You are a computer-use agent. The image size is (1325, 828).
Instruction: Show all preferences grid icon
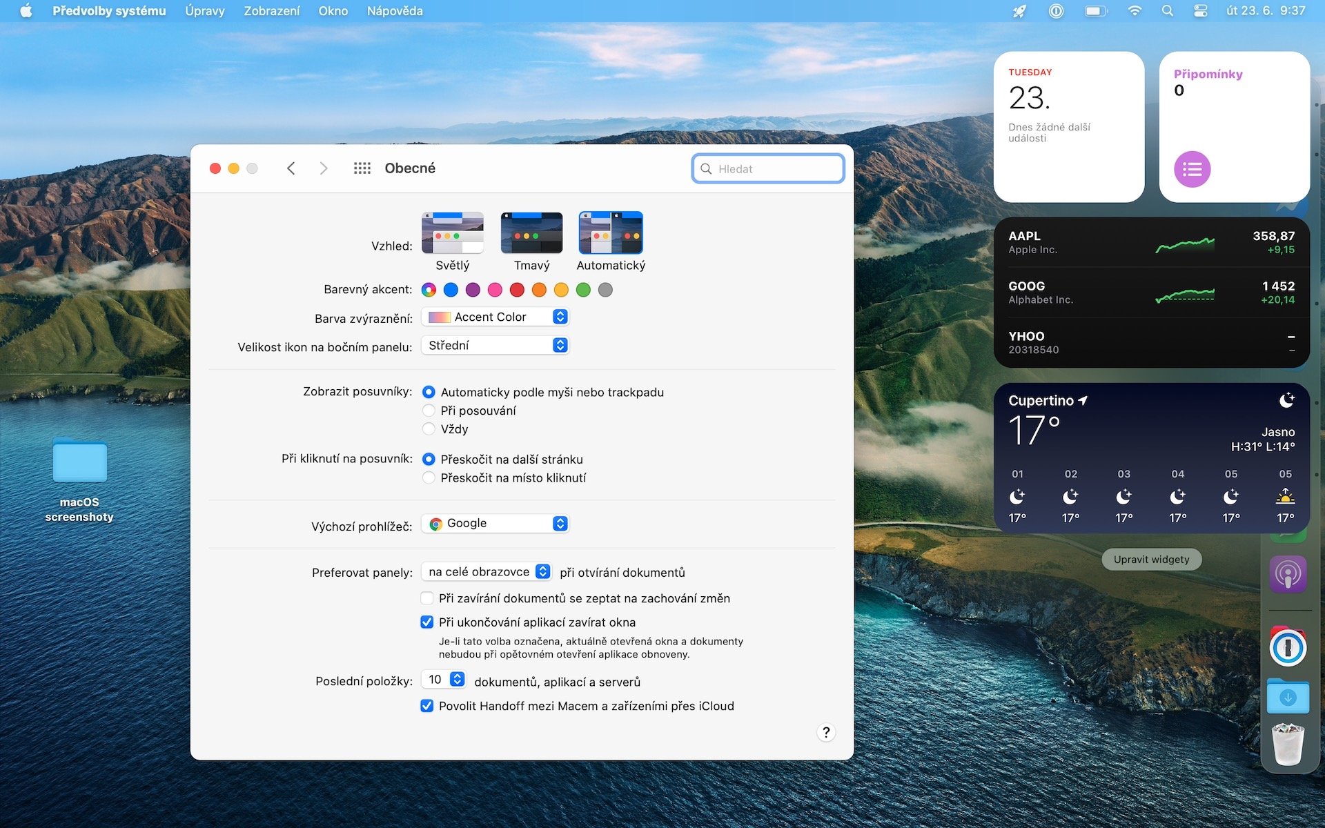(362, 168)
